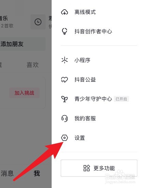Open 离线模式 menu entry
This screenshot has width=145, height=188.
point(99,12)
